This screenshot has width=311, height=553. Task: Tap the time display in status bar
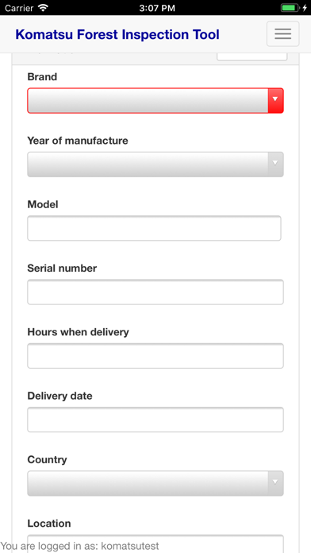click(x=157, y=8)
